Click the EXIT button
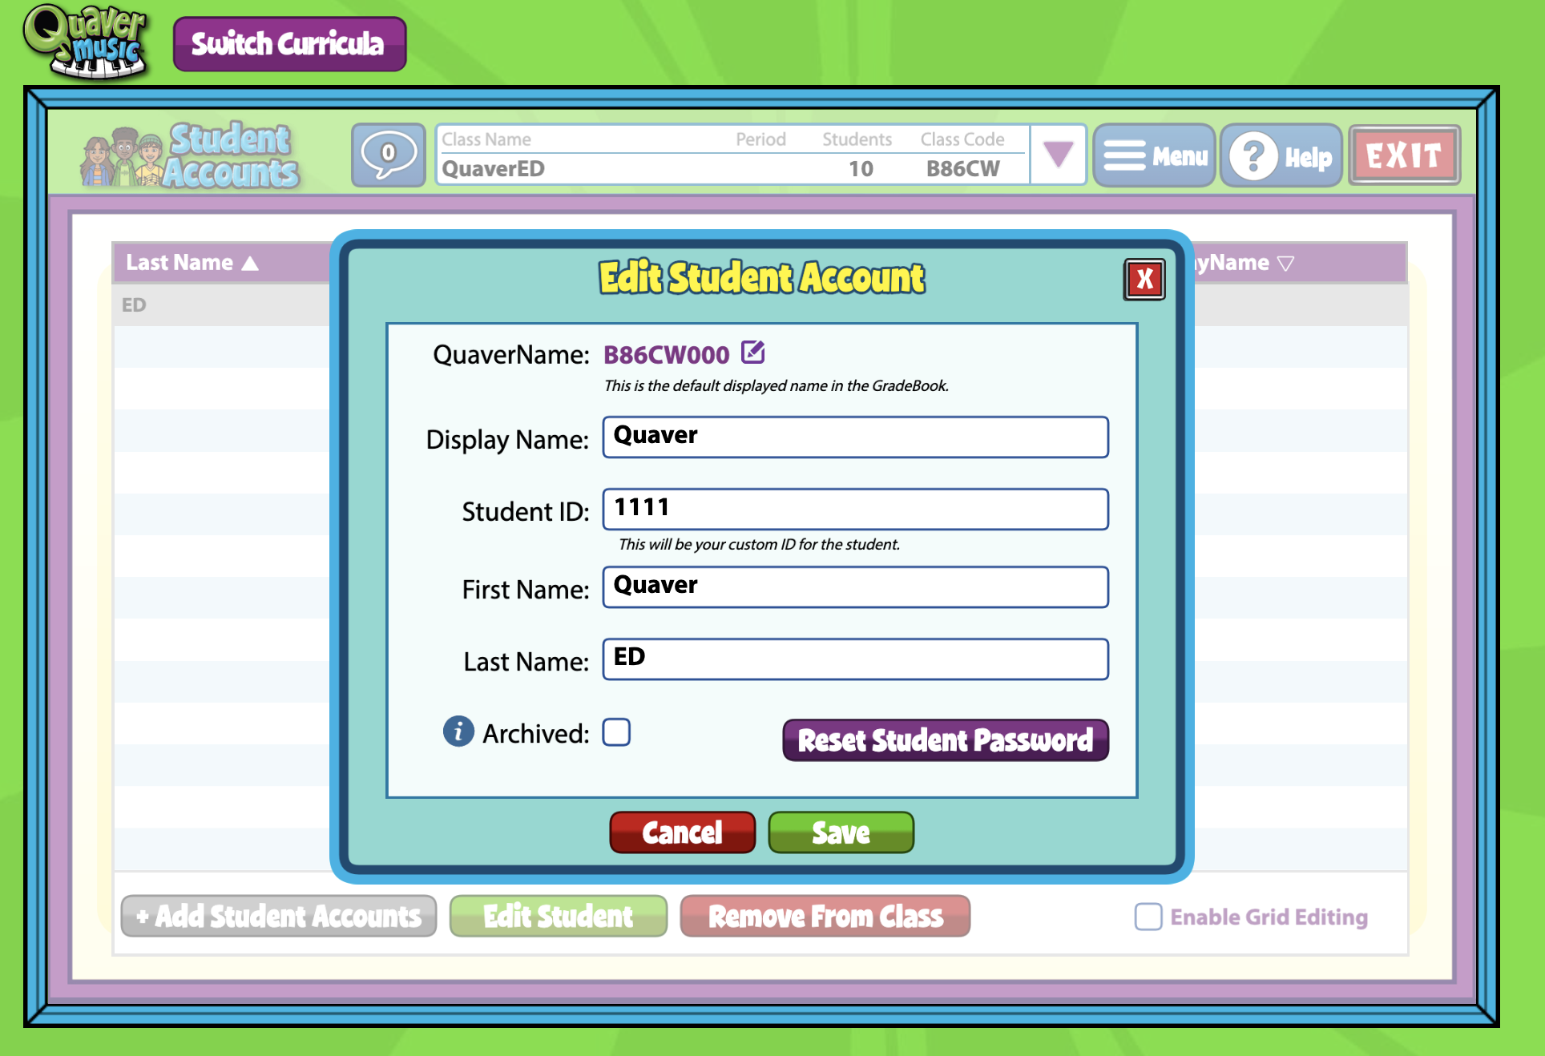Viewport: 1545px width, 1056px height. 1405,155
